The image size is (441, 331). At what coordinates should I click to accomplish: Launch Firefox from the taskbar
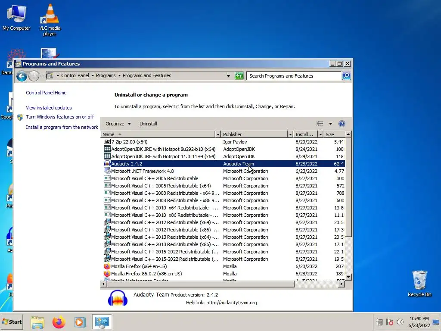[59, 322]
